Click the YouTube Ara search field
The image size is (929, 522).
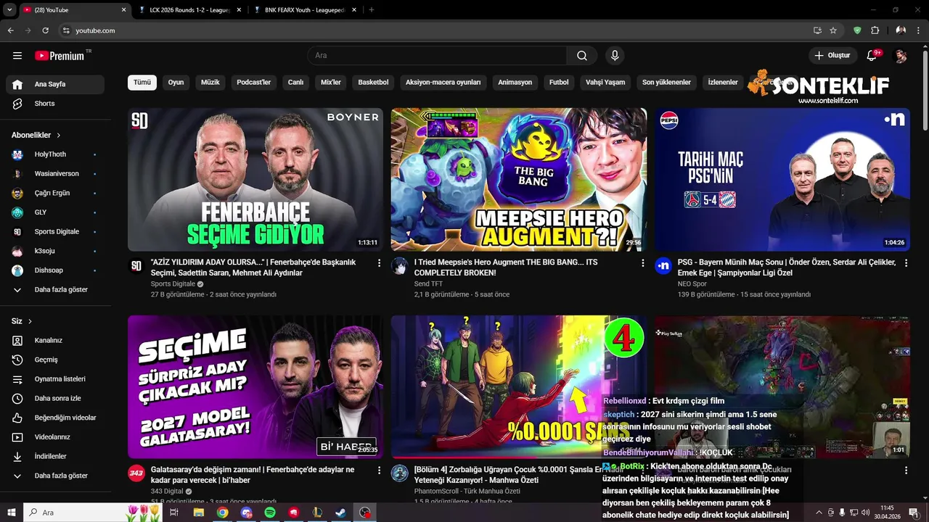(x=437, y=56)
